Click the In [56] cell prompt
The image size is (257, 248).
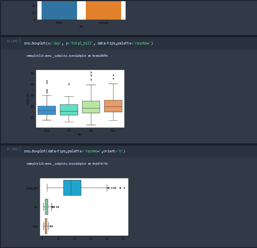13,149
